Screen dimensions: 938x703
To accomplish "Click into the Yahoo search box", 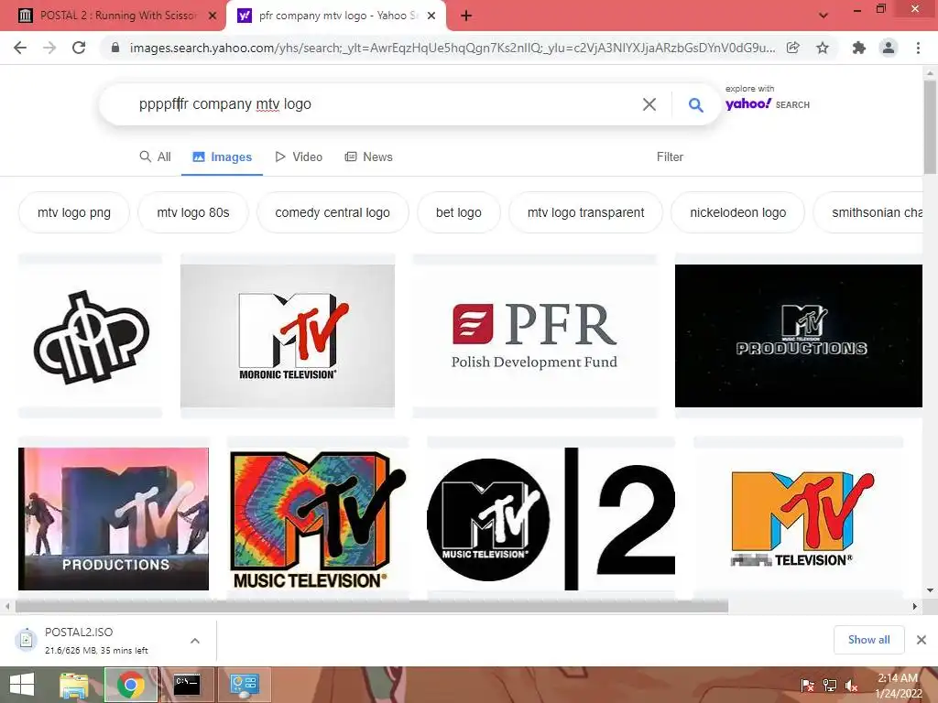I will [383, 104].
